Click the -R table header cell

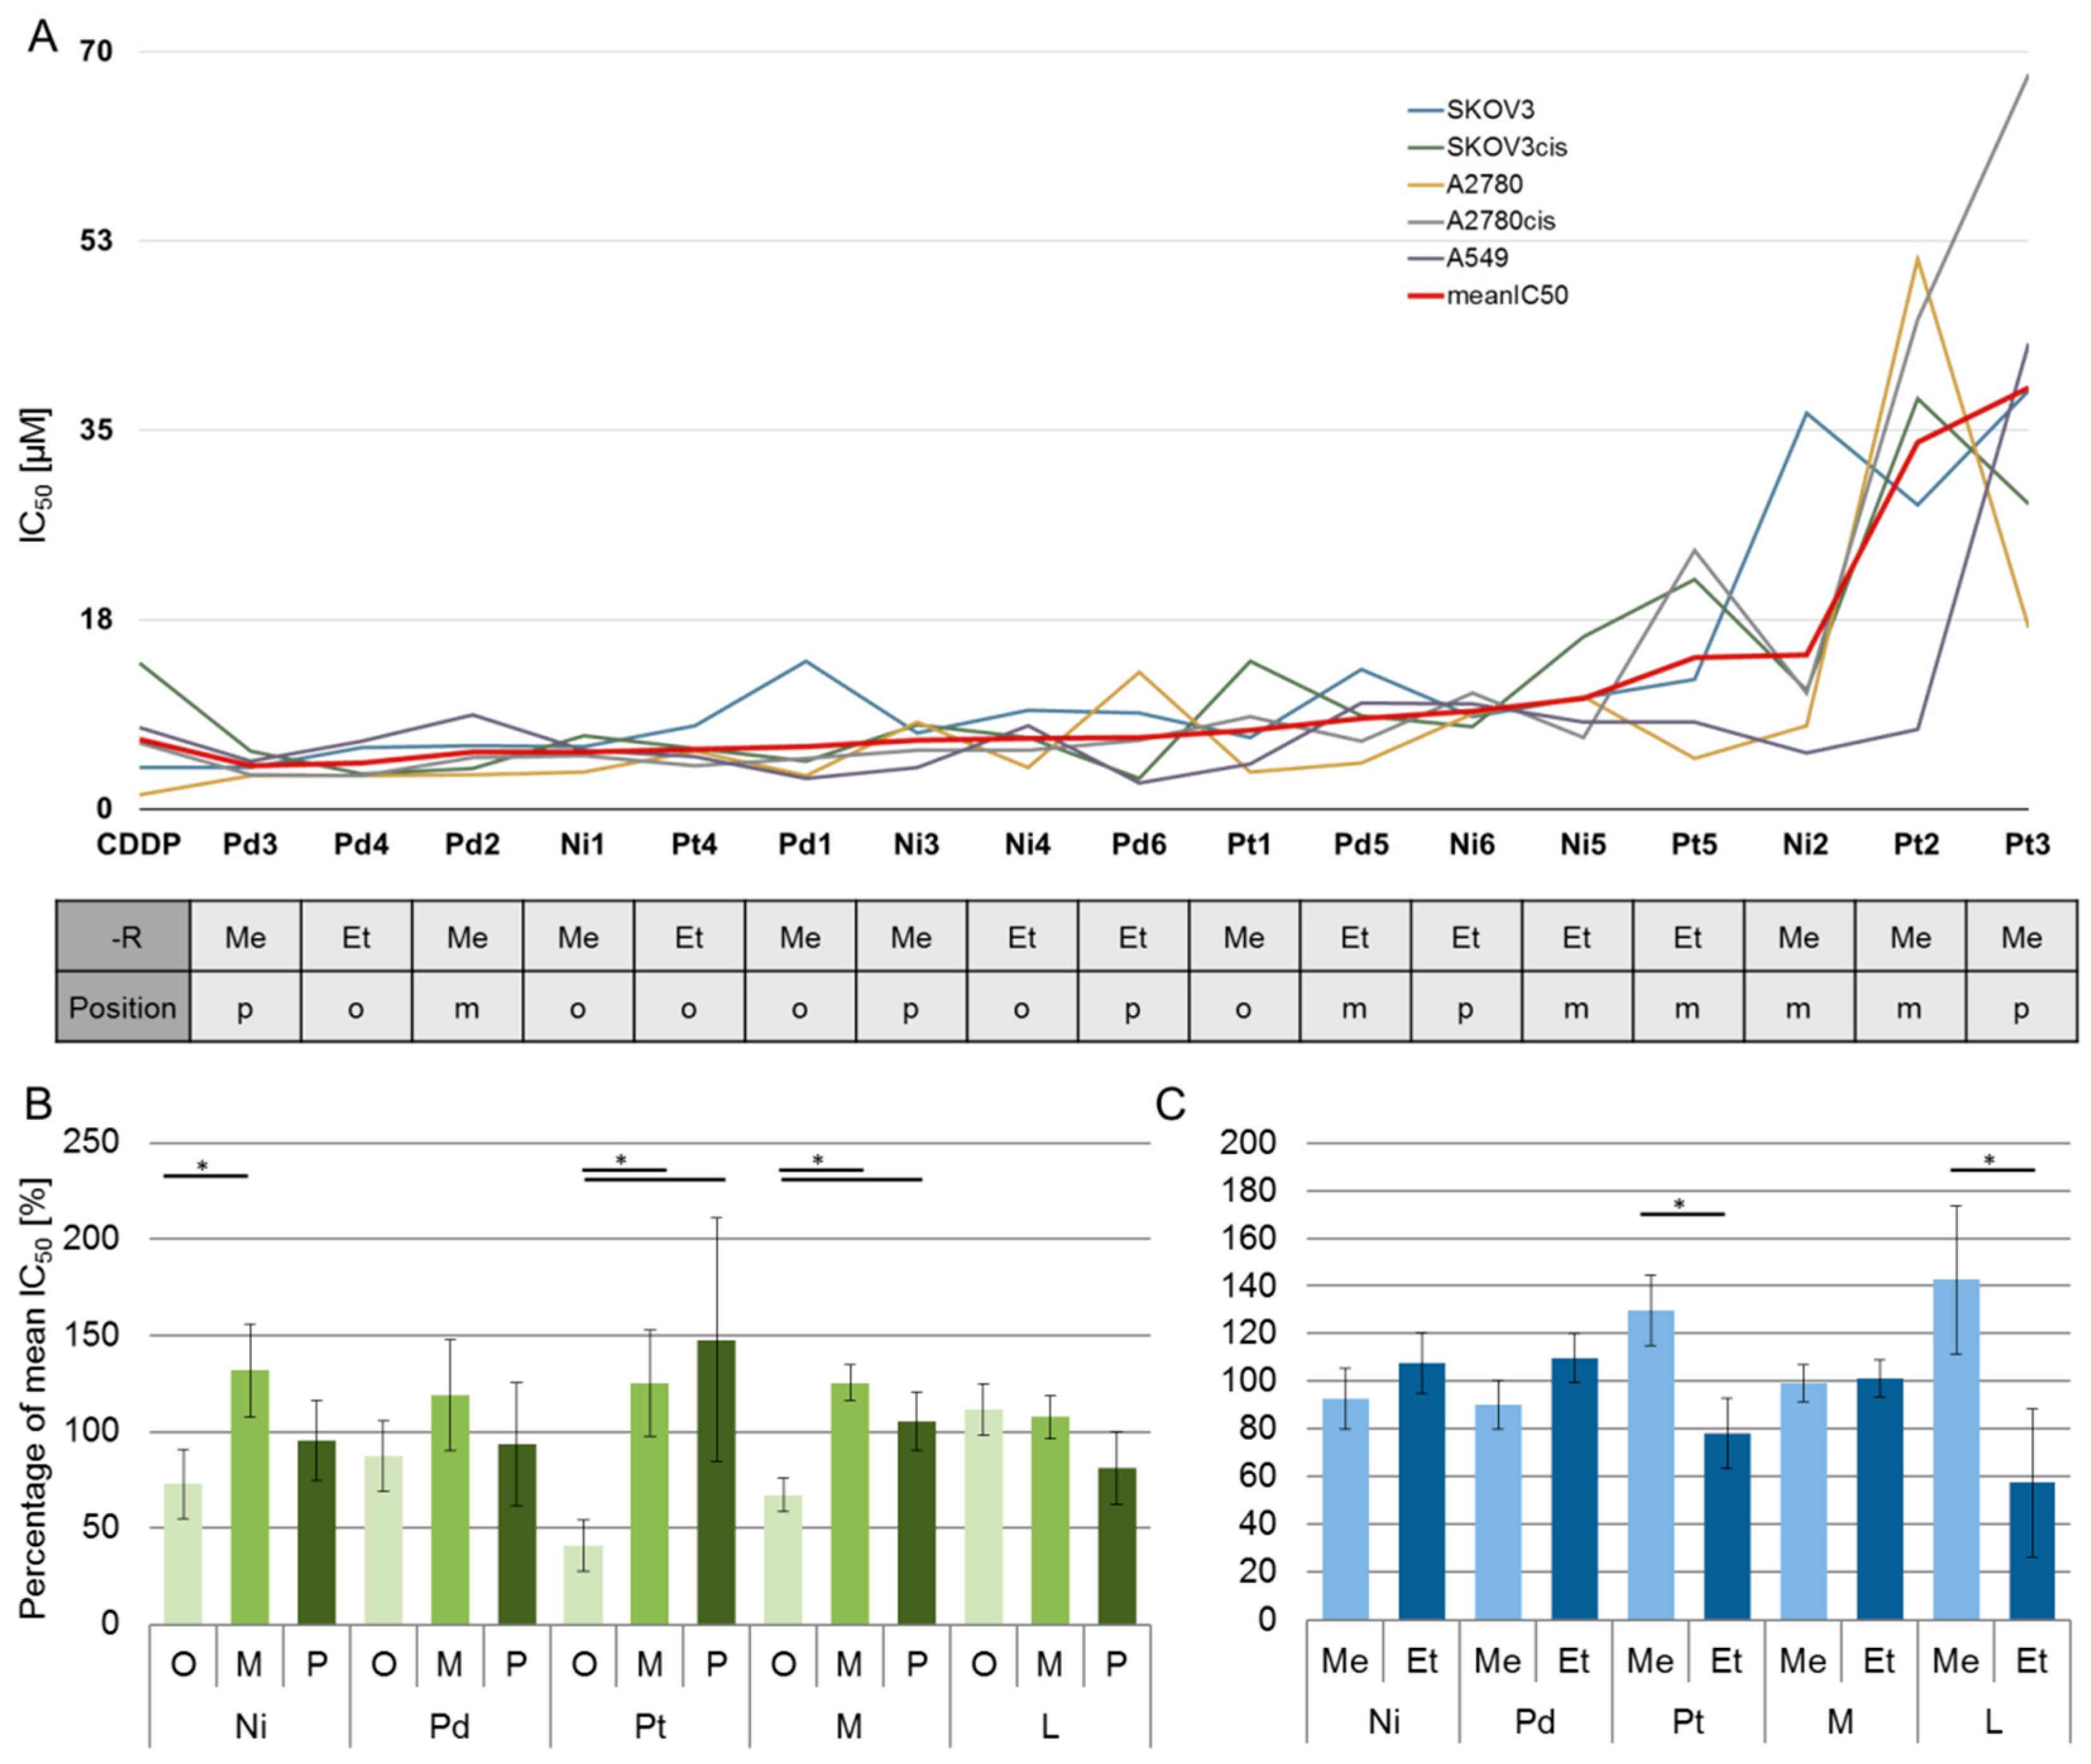(x=124, y=937)
